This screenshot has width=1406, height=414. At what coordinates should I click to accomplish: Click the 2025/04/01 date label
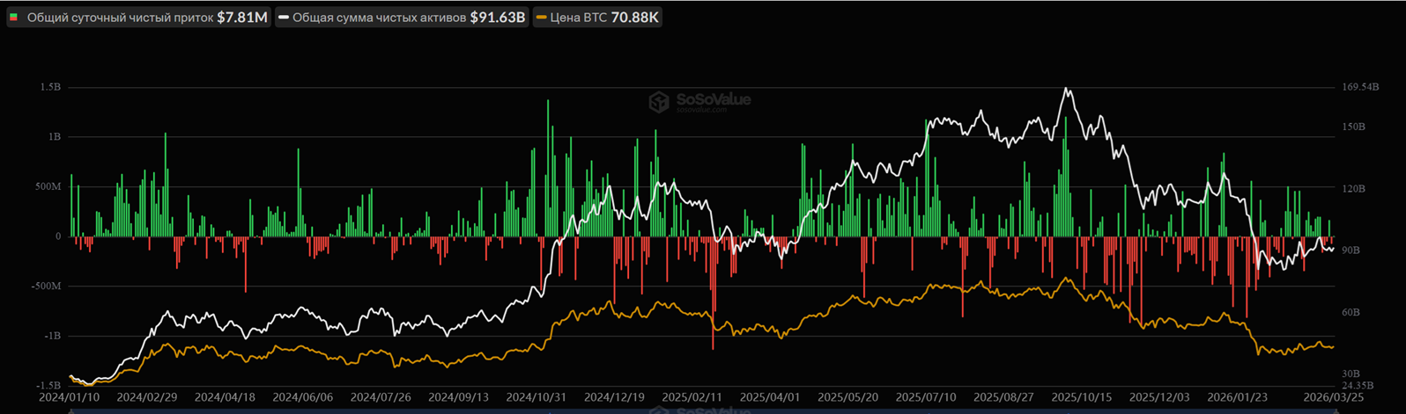770,397
